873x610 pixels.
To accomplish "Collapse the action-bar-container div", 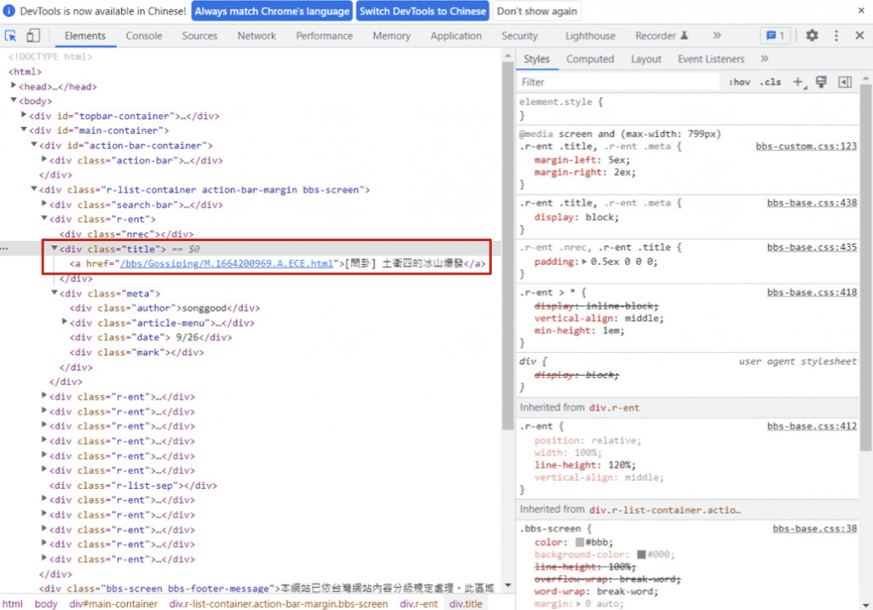I will click(x=33, y=144).
